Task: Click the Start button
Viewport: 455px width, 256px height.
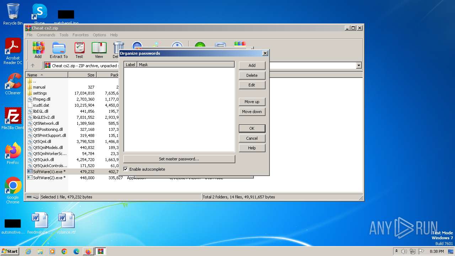Action: tap(10, 251)
